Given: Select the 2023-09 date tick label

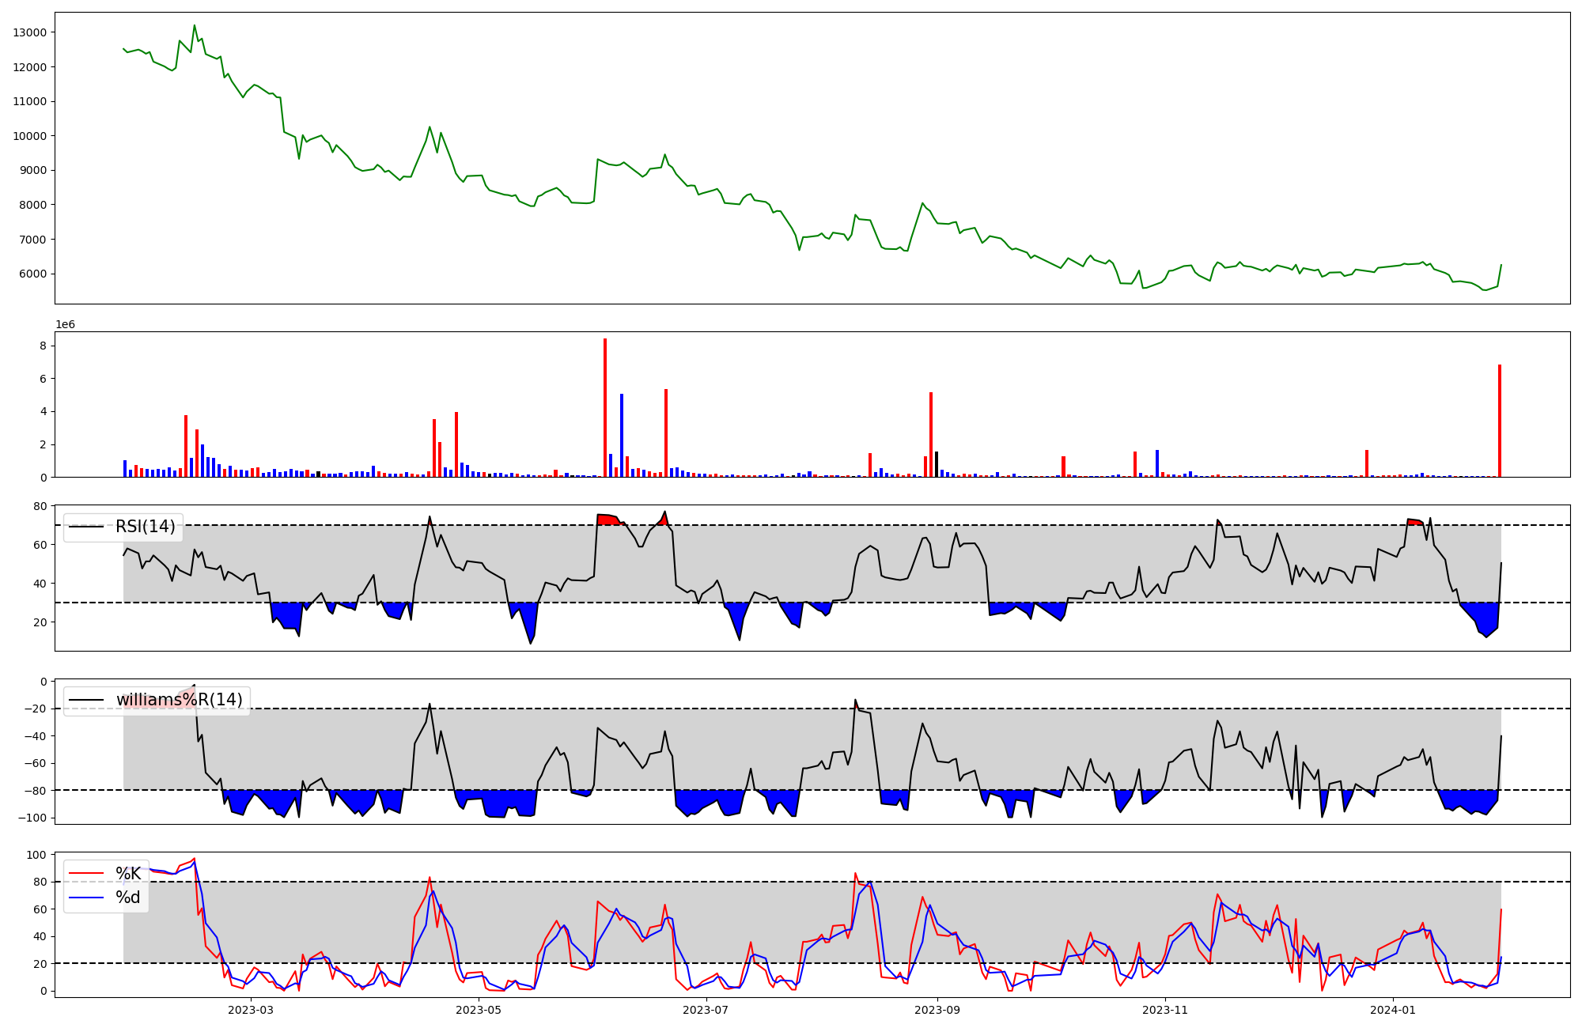Looking at the screenshot, I should coord(937,1010).
